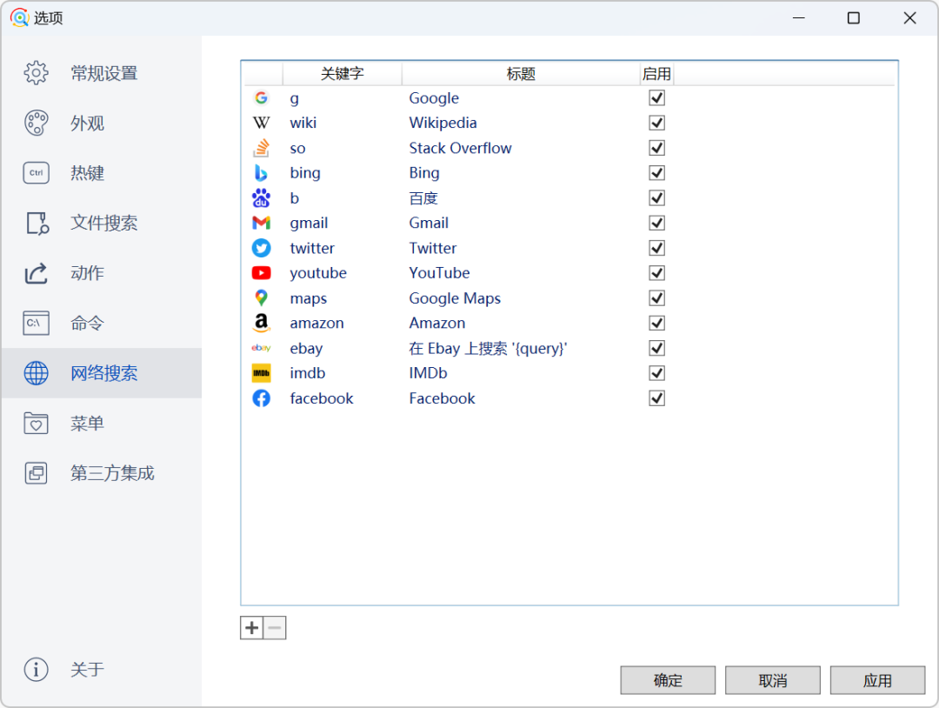Open the 热键 hotkeys page

coord(102,173)
